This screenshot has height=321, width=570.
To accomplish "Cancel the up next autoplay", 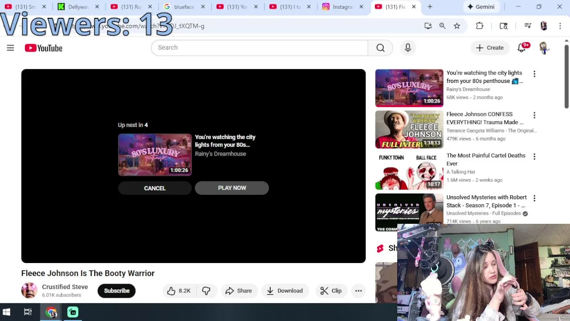I will click(x=155, y=188).
